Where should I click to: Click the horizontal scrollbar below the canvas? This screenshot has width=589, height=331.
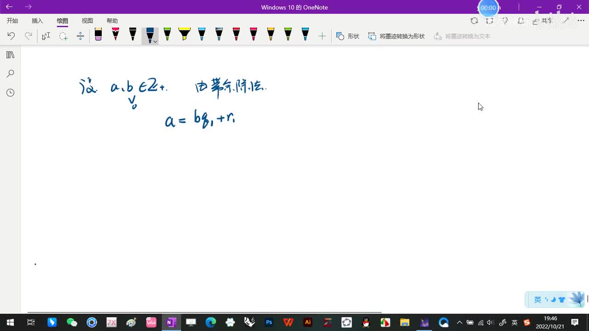click(204, 312)
